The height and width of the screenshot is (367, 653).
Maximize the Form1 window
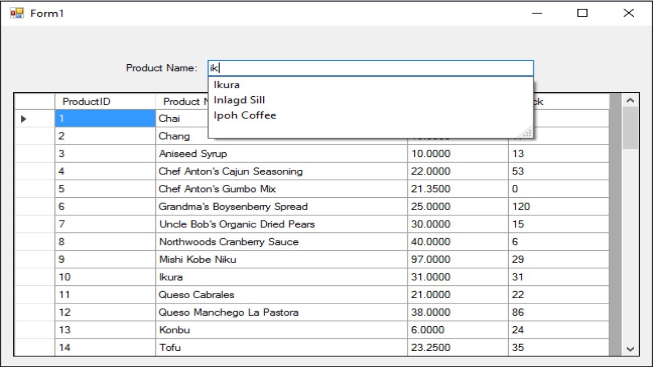583,13
